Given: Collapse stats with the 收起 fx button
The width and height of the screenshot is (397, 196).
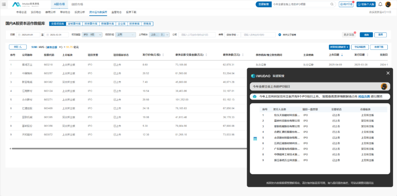Looking at the screenshot, I should click(x=18, y=47).
